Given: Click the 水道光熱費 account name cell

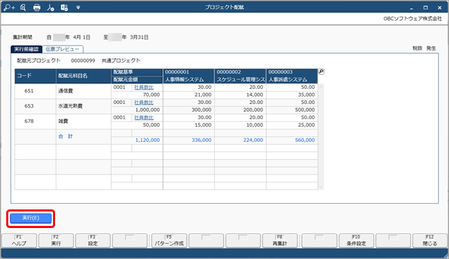Looking at the screenshot, I should (83, 106).
